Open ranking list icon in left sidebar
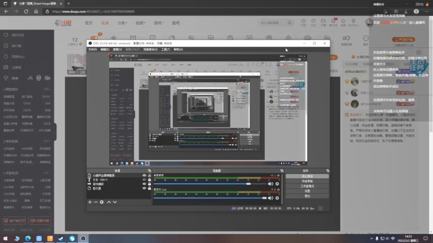Image resolution: width=433 pixels, height=243 pixels. 6,46
